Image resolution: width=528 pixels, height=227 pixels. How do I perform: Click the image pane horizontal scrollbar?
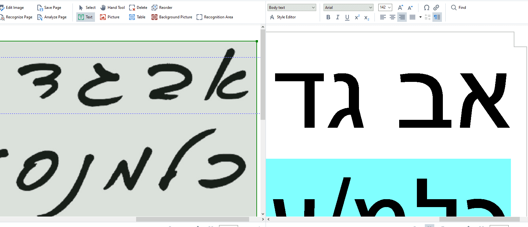click(x=192, y=219)
